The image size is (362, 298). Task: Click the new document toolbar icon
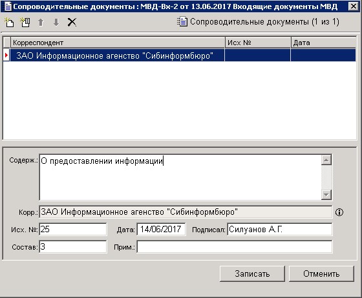click(x=9, y=23)
